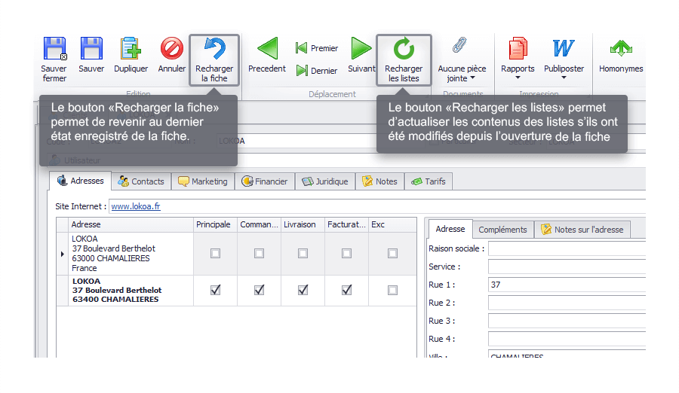The height and width of the screenshot is (393, 679).
Task: Uncheck Principale for 63400 CHAMALIERES address
Action: 215,290
